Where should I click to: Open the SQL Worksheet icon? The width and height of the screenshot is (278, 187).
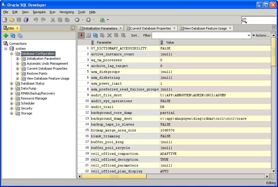pos(102,20)
